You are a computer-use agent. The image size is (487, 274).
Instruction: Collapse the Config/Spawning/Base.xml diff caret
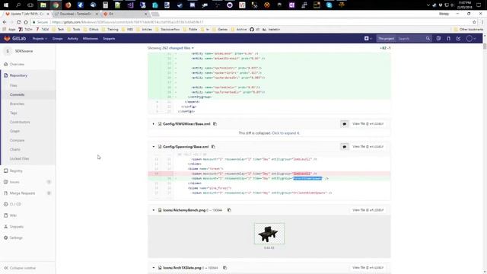(x=153, y=147)
